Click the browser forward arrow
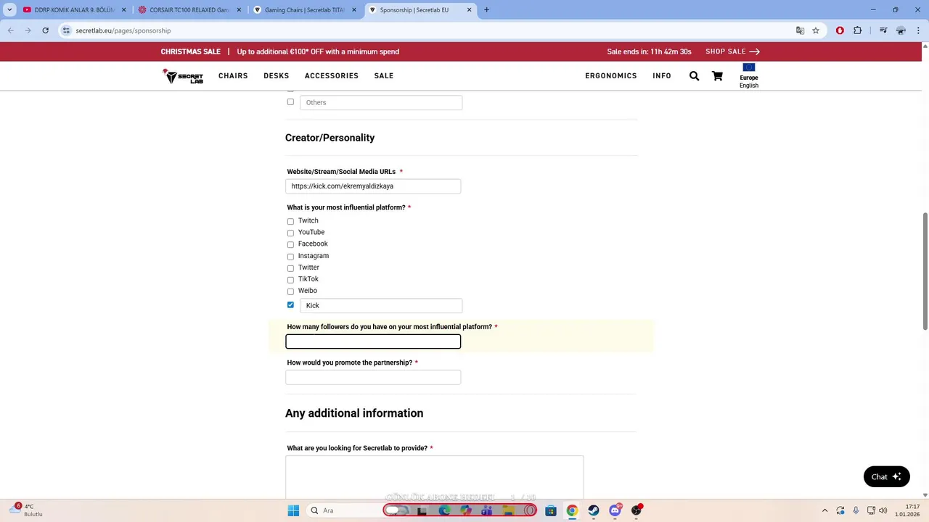Screen dimensions: 929x522 tap(28, 30)
